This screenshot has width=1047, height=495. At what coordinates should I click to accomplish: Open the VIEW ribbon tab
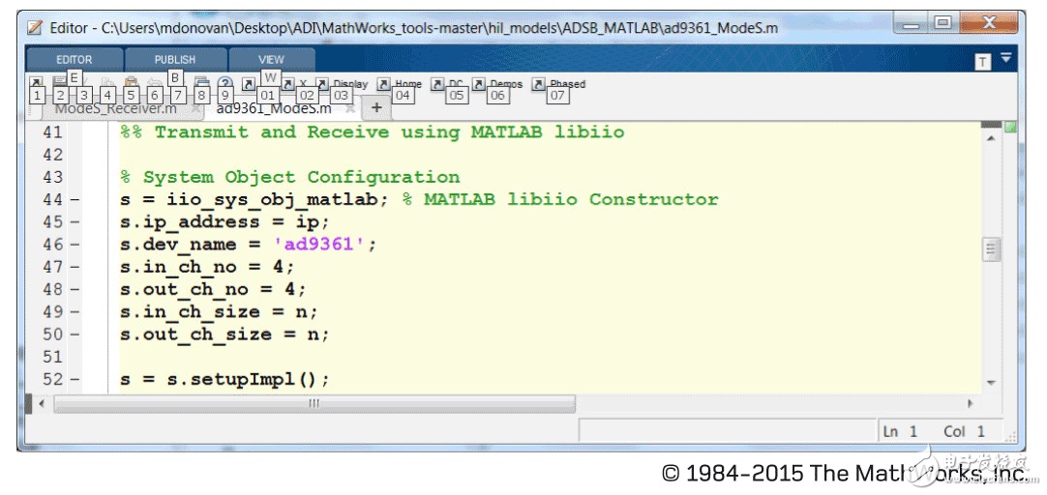coord(271,60)
